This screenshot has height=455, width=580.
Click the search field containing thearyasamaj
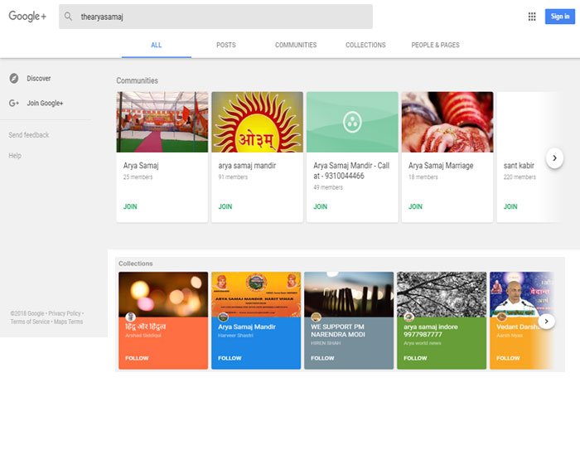coord(215,17)
